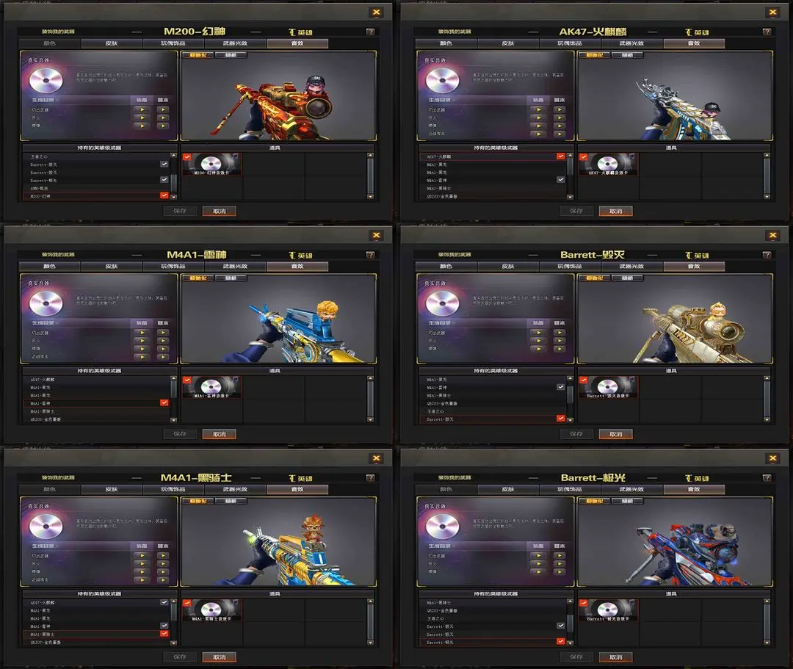Viewport: 793px width, 669px height.
Task: Uncheck the red M200-幻神 checkbox in weapon list
Action: pyautogui.click(x=164, y=195)
